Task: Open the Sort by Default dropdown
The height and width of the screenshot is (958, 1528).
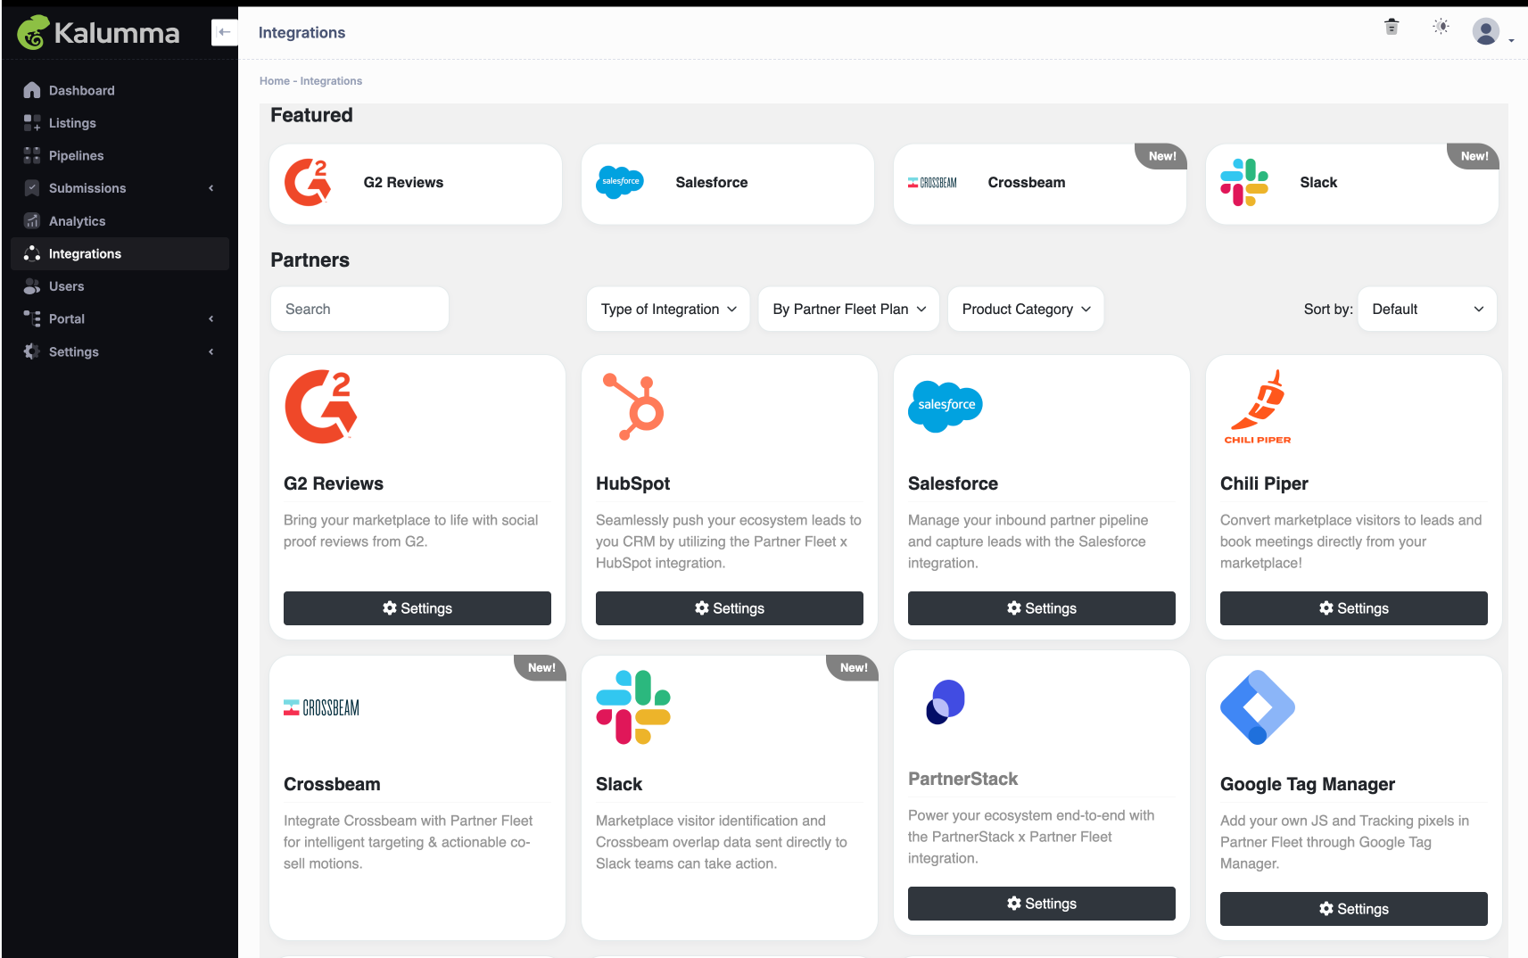Action: point(1427,309)
